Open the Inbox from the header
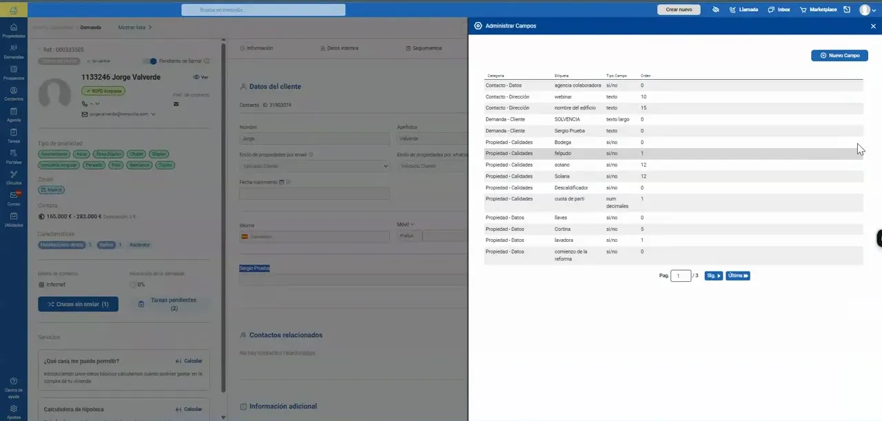Image resolution: width=882 pixels, height=421 pixels. click(779, 10)
